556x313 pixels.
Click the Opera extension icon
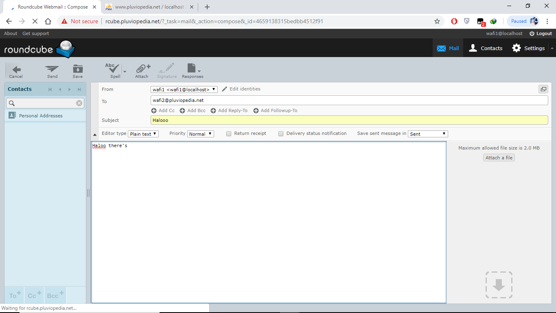click(454, 21)
